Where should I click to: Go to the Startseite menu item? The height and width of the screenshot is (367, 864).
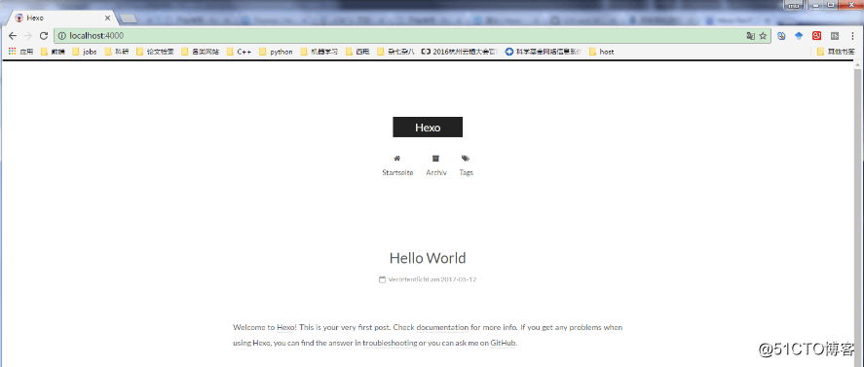[397, 172]
